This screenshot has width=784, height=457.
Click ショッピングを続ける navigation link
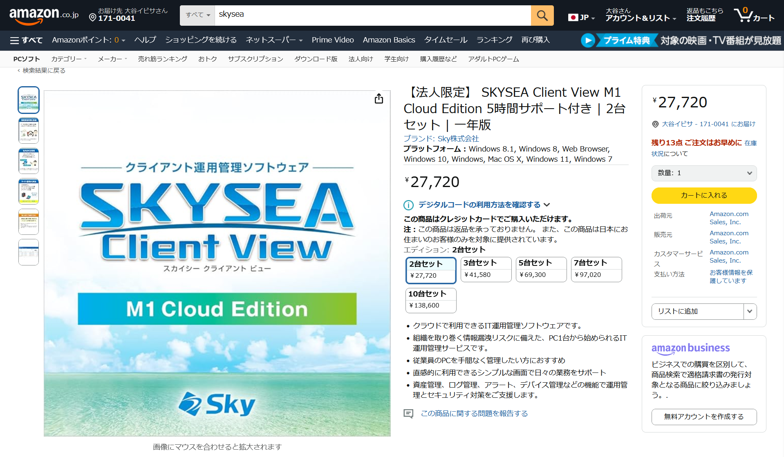point(201,40)
